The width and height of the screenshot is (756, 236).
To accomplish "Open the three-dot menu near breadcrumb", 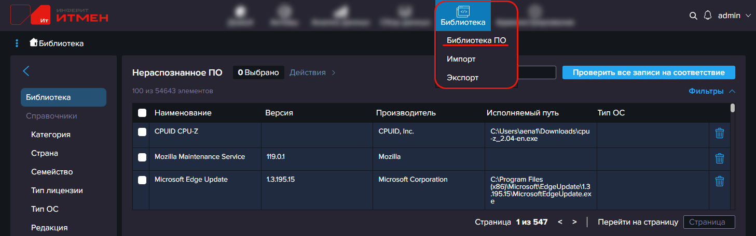I will pos(17,43).
